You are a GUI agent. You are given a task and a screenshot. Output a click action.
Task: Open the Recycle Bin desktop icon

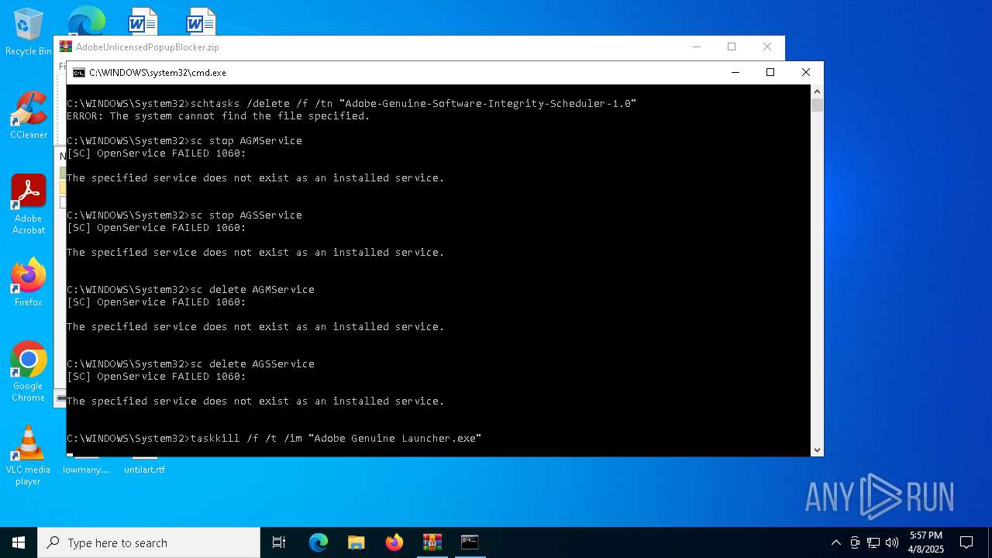click(x=29, y=33)
